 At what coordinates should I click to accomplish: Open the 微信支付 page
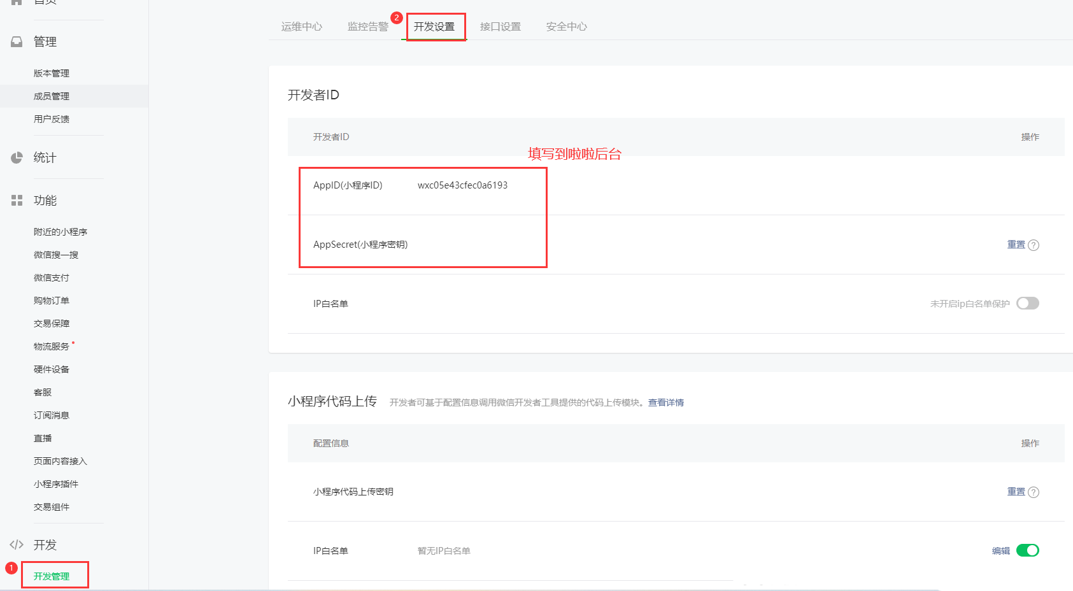(52, 278)
